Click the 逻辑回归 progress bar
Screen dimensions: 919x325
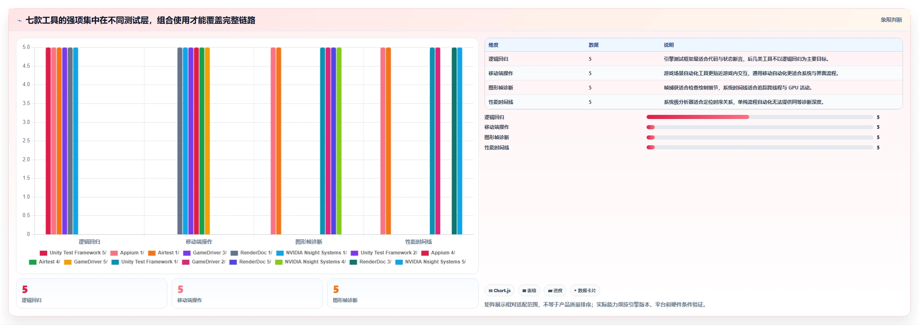pos(760,117)
